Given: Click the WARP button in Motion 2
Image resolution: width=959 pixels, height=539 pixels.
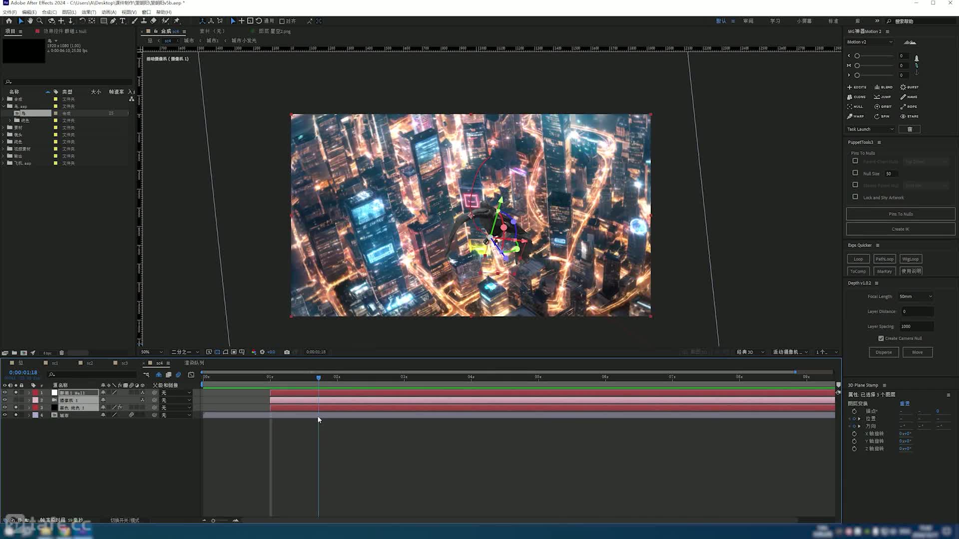Looking at the screenshot, I should point(856,116).
